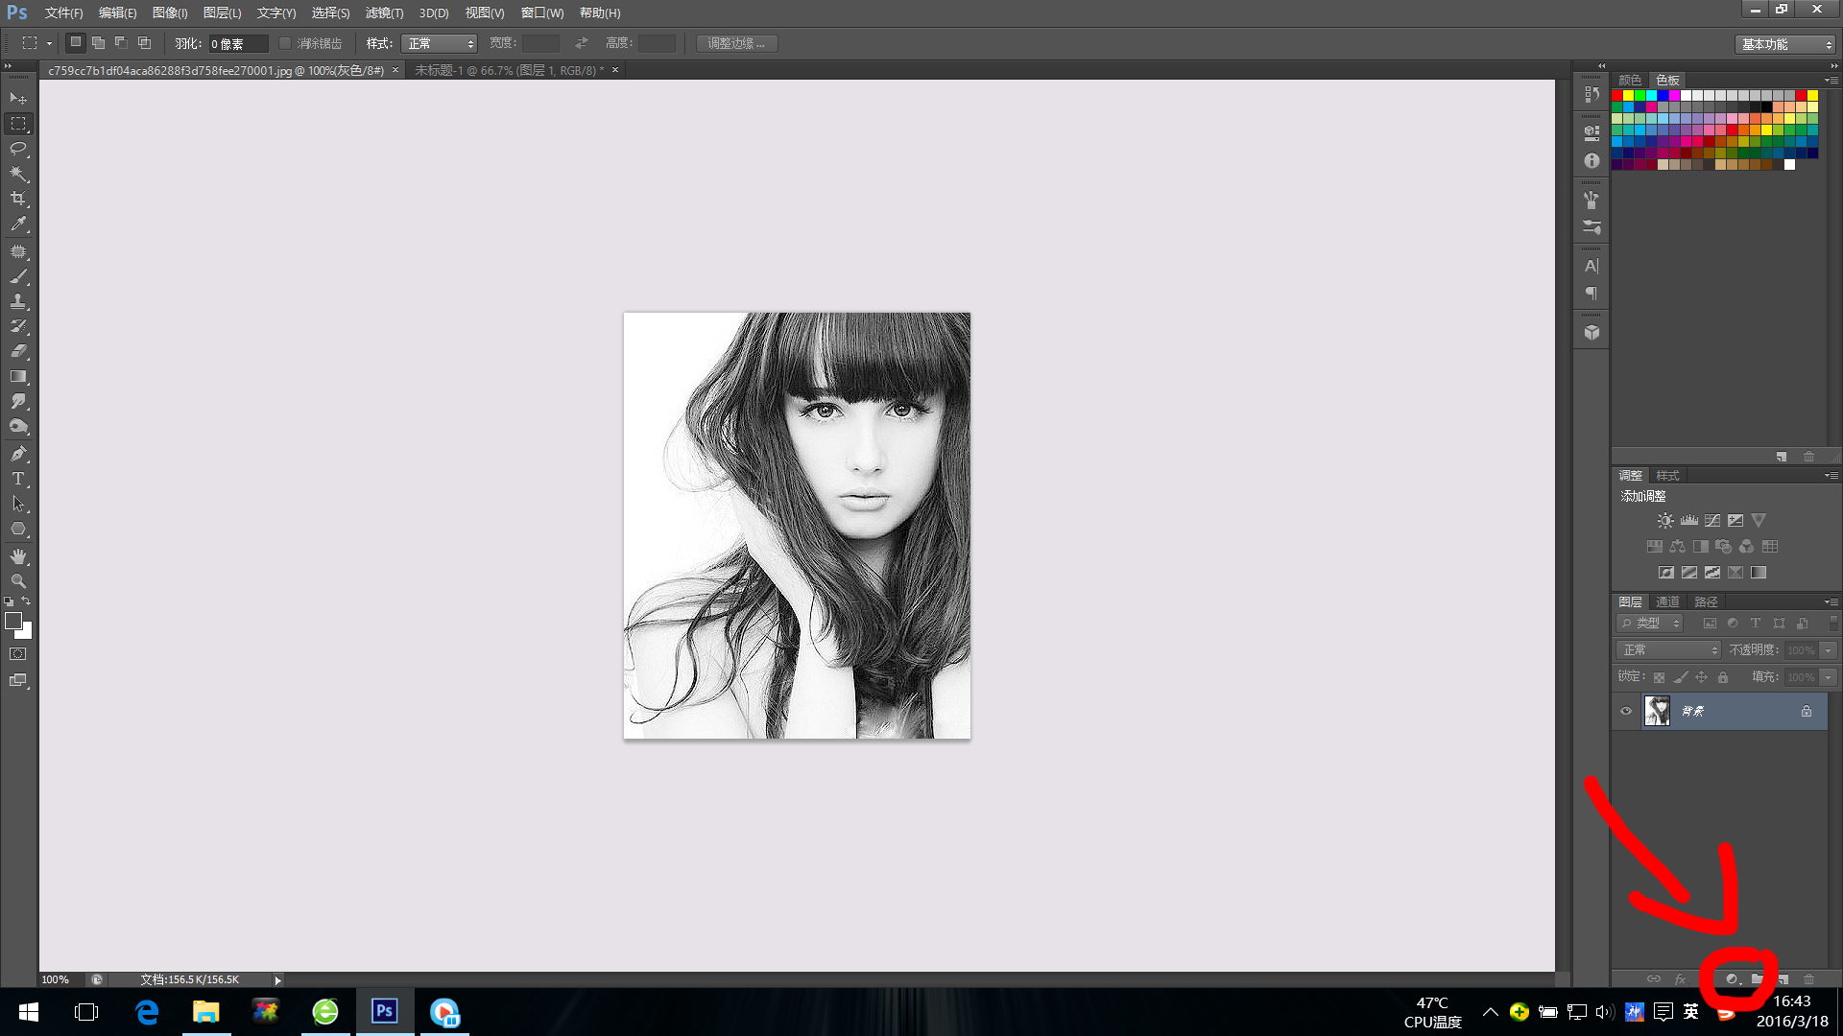Click the Refine Edge button
This screenshot has height=1036, width=1843.
736,43
